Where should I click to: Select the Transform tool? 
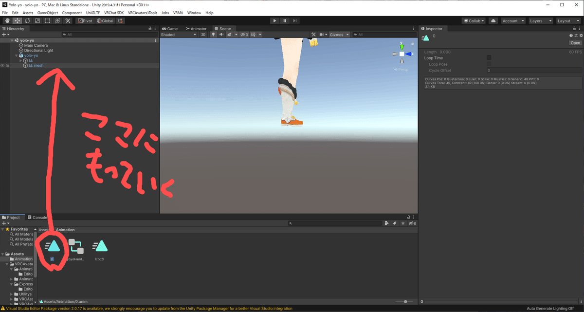click(x=57, y=21)
